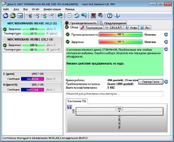Click the 567.7 GB free space bar
The width and height of the screenshot is (174, 142).
pyautogui.click(x=32, y=90)
